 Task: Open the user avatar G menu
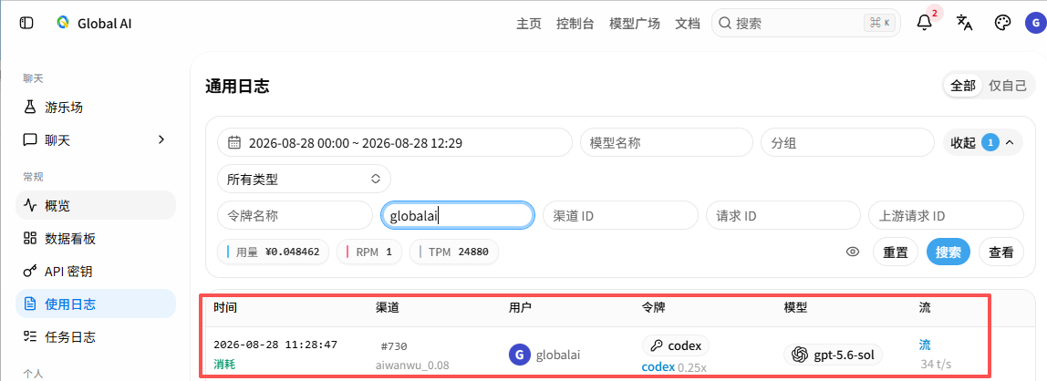coord(1036,23)
